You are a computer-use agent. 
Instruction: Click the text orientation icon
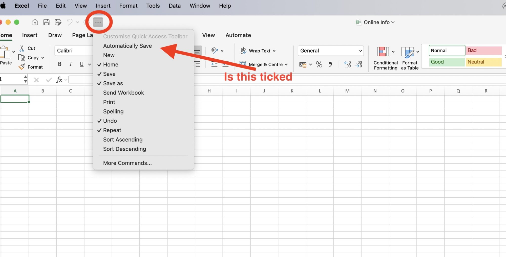(215, 51)
